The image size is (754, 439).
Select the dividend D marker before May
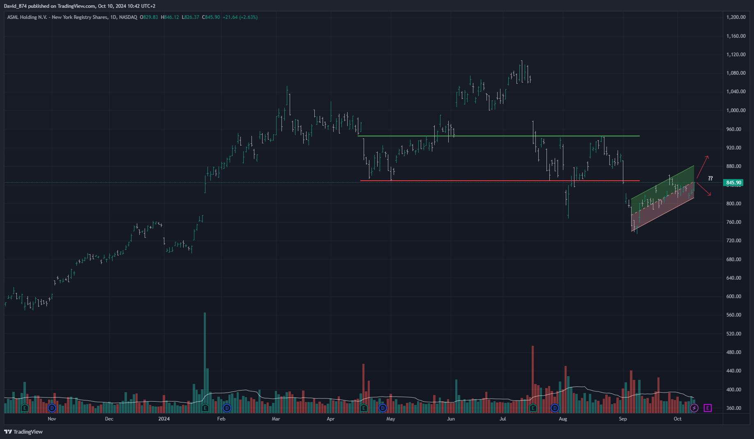click(x=383, y=408)
